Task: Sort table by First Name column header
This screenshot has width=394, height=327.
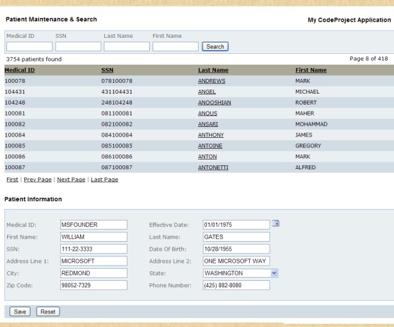Action: click(x=311, y=70)
